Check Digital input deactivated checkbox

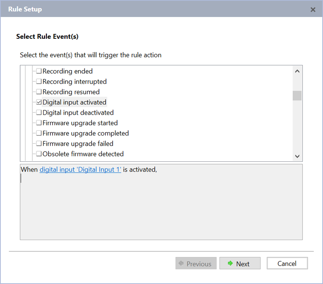pyautogui.click(x=39, y=113)
